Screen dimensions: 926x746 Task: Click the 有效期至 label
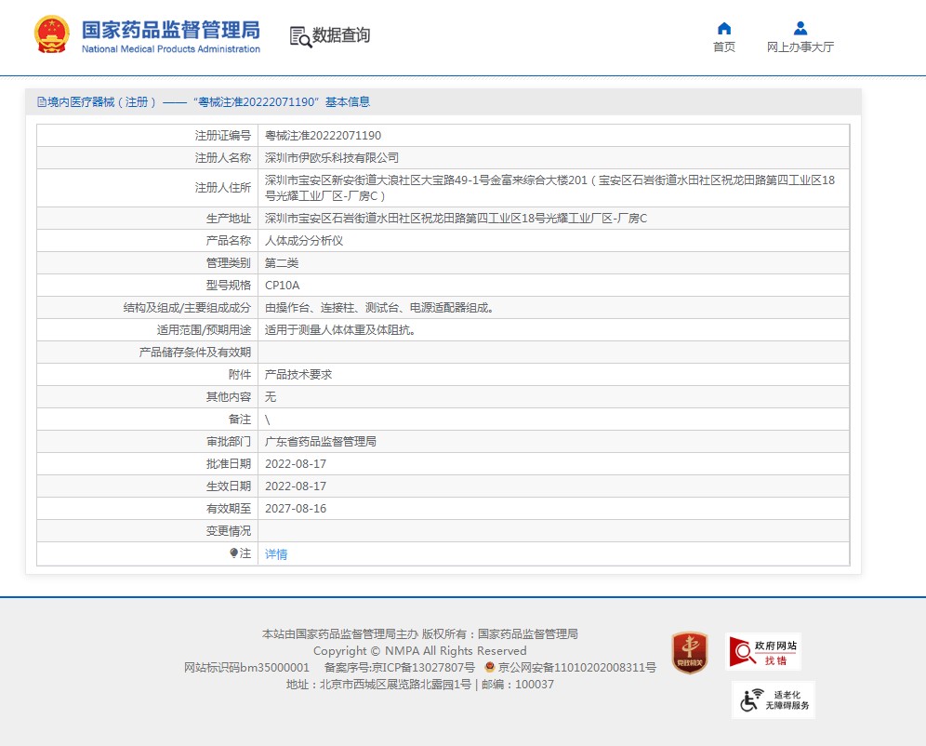click(x=228, y=509)
